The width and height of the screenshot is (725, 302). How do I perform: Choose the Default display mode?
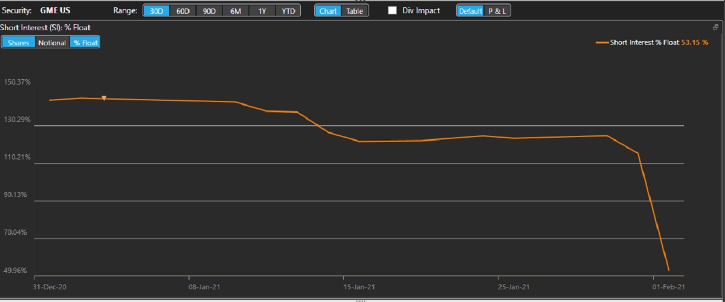click(x=470, y=11)
